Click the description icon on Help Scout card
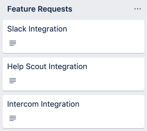147x131 pixels. tap(13, 80)
